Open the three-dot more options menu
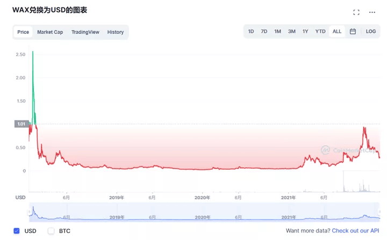This screenshot has width=387, height=240. 372,12
